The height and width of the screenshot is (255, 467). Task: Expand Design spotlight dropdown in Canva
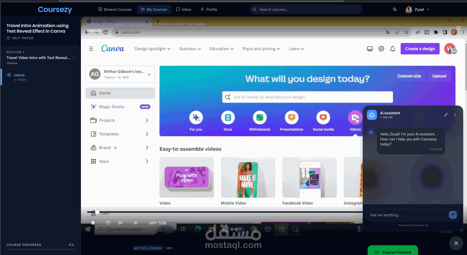pyautogui.click(x=153, y=49)
